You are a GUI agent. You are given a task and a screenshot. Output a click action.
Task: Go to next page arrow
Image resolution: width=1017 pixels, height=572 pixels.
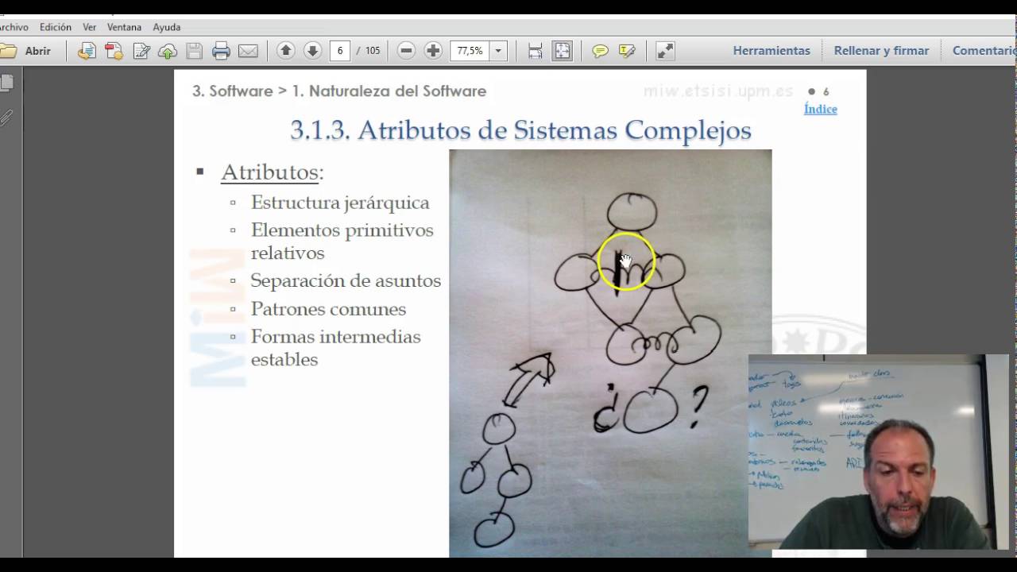(x=312, y=50)
